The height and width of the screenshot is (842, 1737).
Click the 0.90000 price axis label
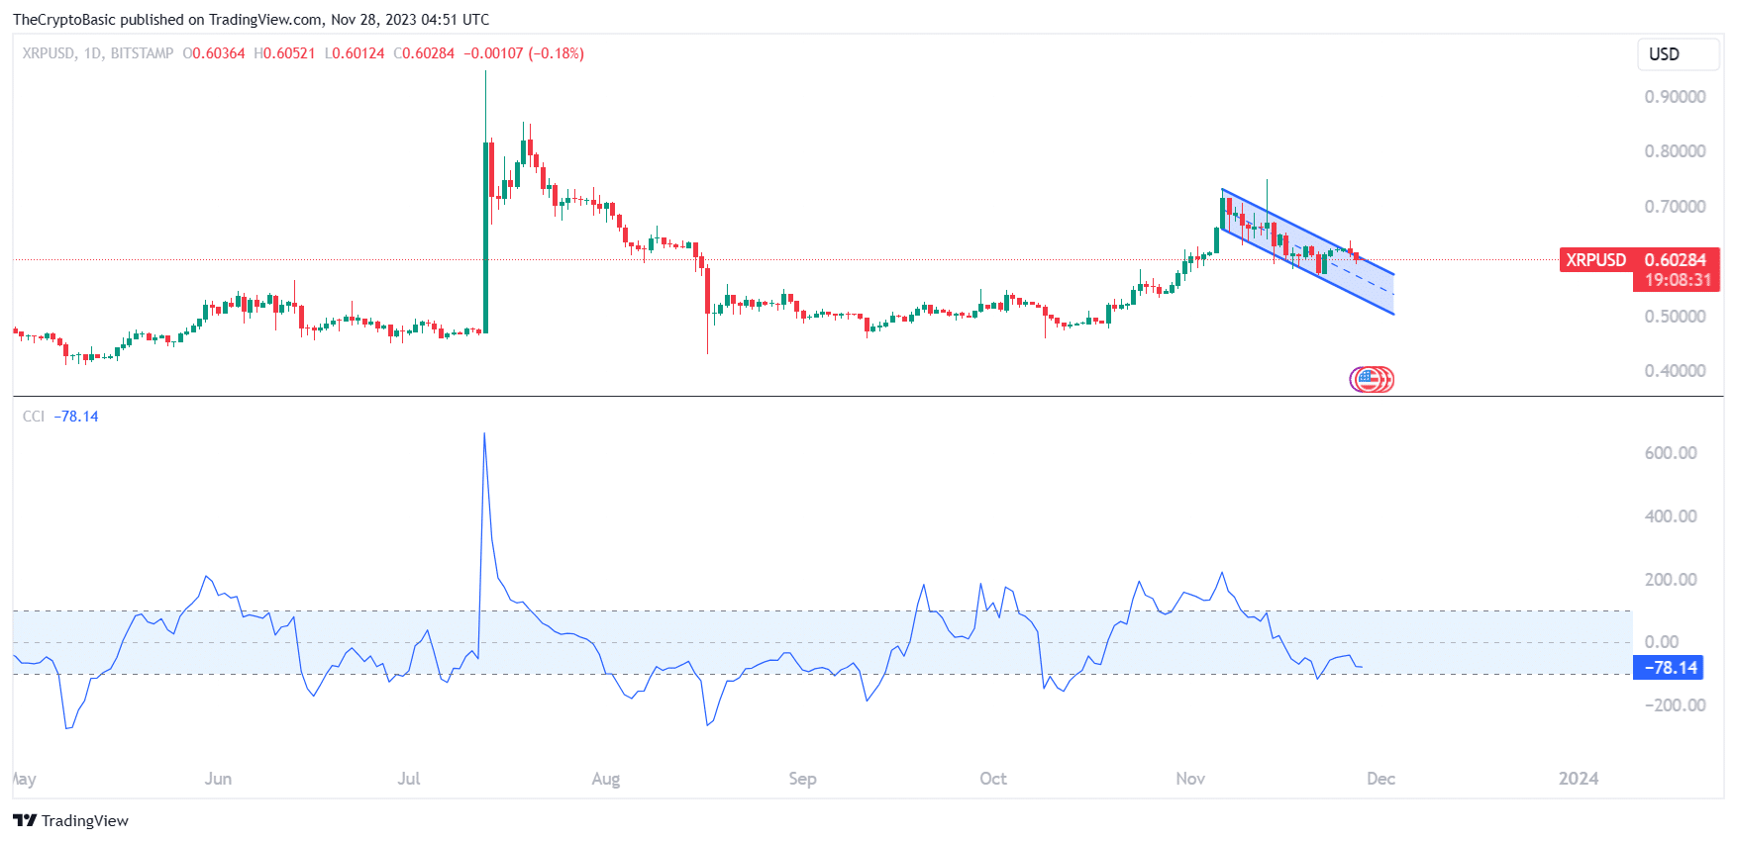coord(1675,97)
